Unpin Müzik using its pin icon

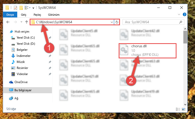tap(50, 62)
